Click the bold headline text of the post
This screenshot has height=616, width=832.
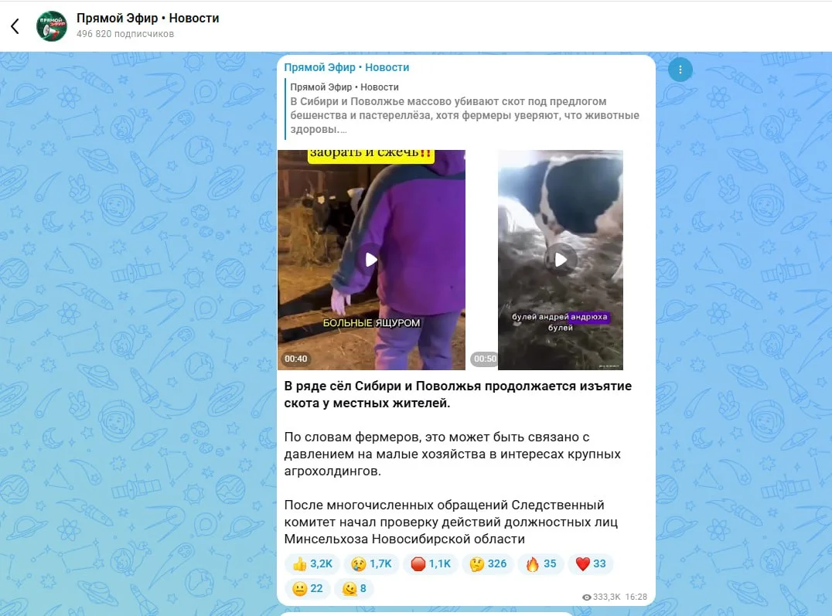(458, 395)
